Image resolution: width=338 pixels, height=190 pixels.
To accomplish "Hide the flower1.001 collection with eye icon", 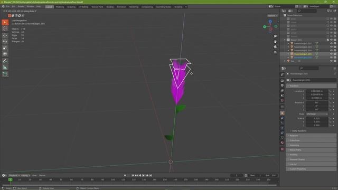I will click(331, 40).
